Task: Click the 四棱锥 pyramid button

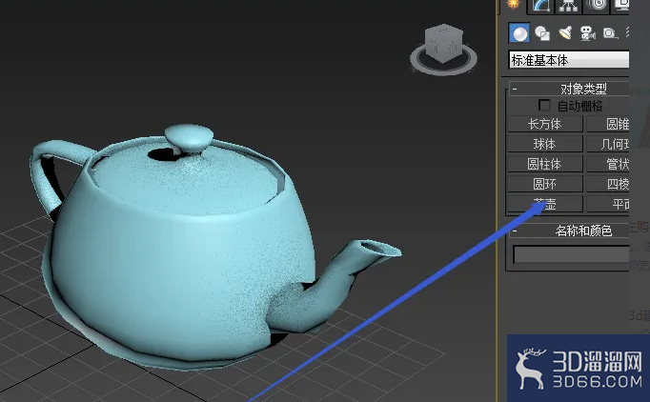Action: click(x=608, y=184)
